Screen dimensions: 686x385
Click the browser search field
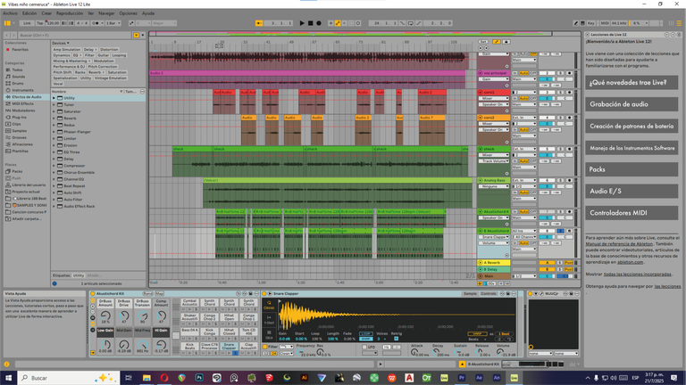click(x=74, y=35)
